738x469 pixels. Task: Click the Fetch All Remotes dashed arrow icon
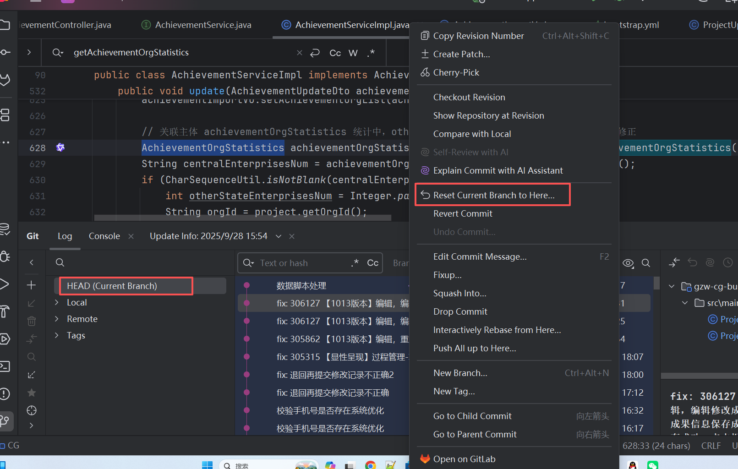(31, 375)
